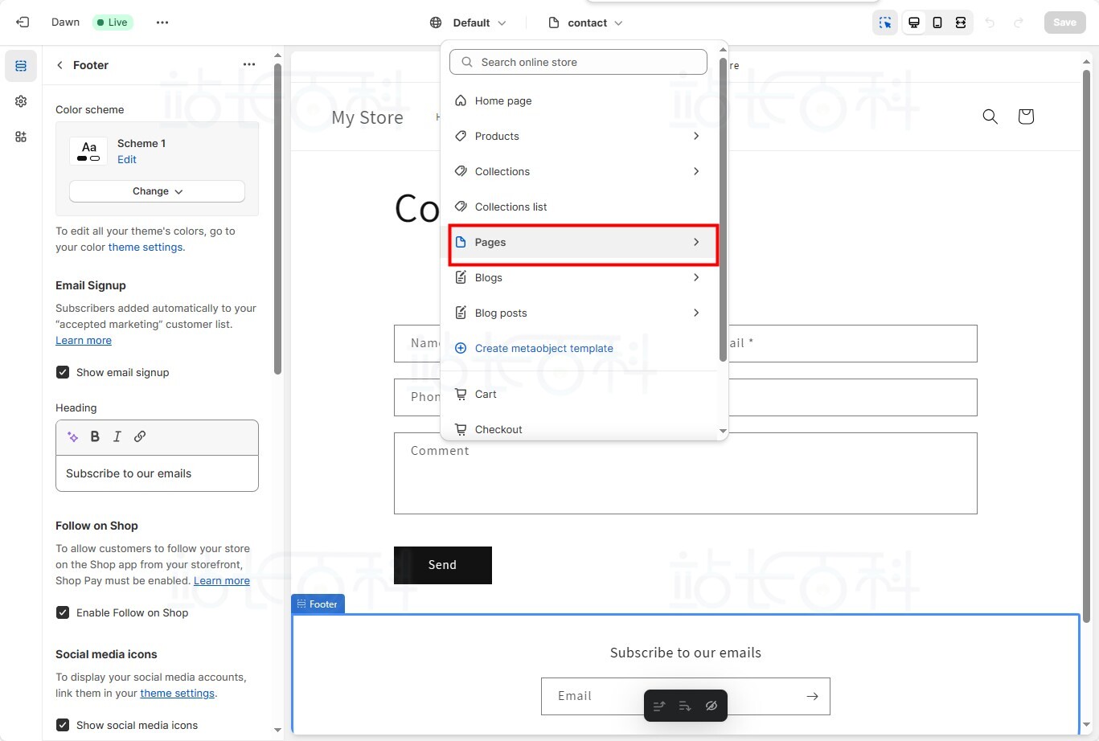Choose Collections list from the menu
This screenshot has width=1099, height=741.
(x=511, y=207)
